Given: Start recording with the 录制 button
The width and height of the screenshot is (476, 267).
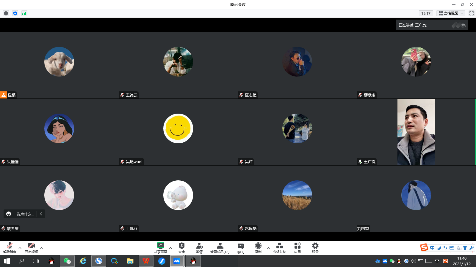Looking at the screenshot, I should [258, 248].
